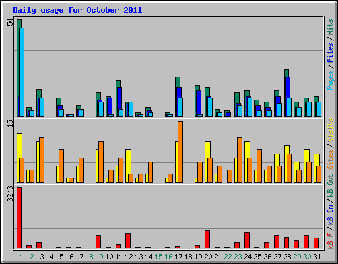
Task: Click day '25' label on the x-axis
Action: point(257,257)
